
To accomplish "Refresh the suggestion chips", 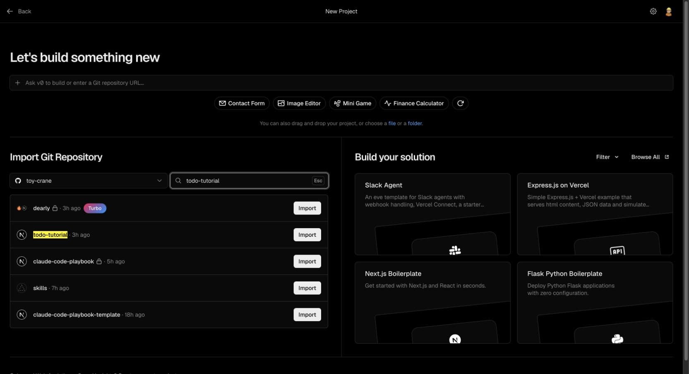I will [x=460, y=103].
